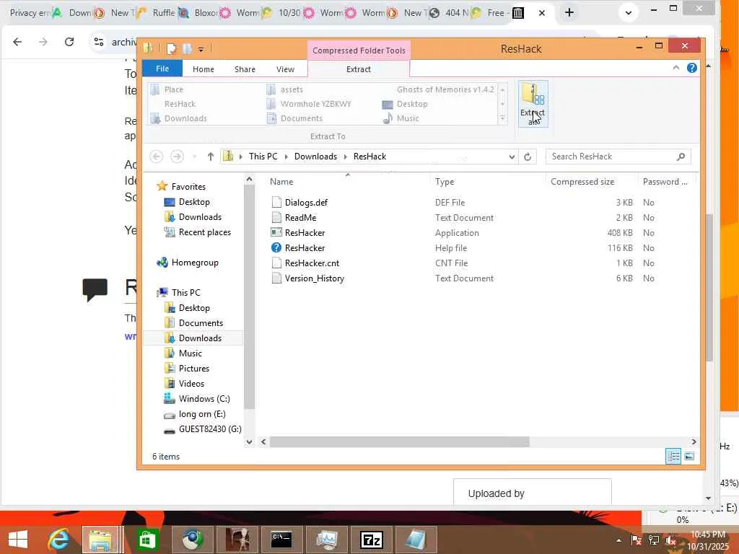Open Downloads under Favorites
The image size is (739, 554).
tap(200, 217)
